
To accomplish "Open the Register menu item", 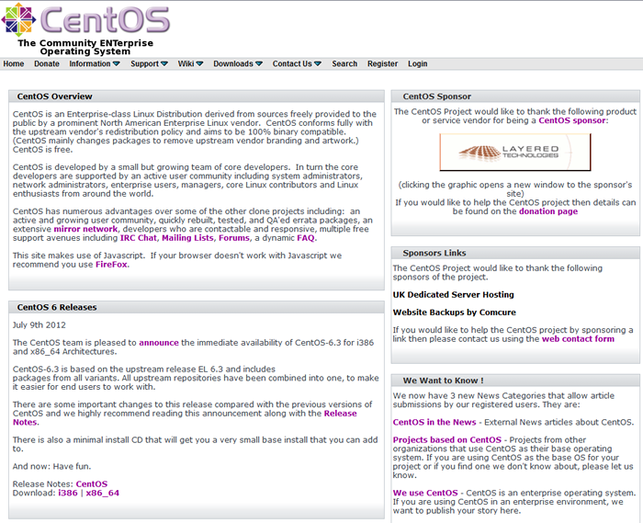I will (383, 63).
